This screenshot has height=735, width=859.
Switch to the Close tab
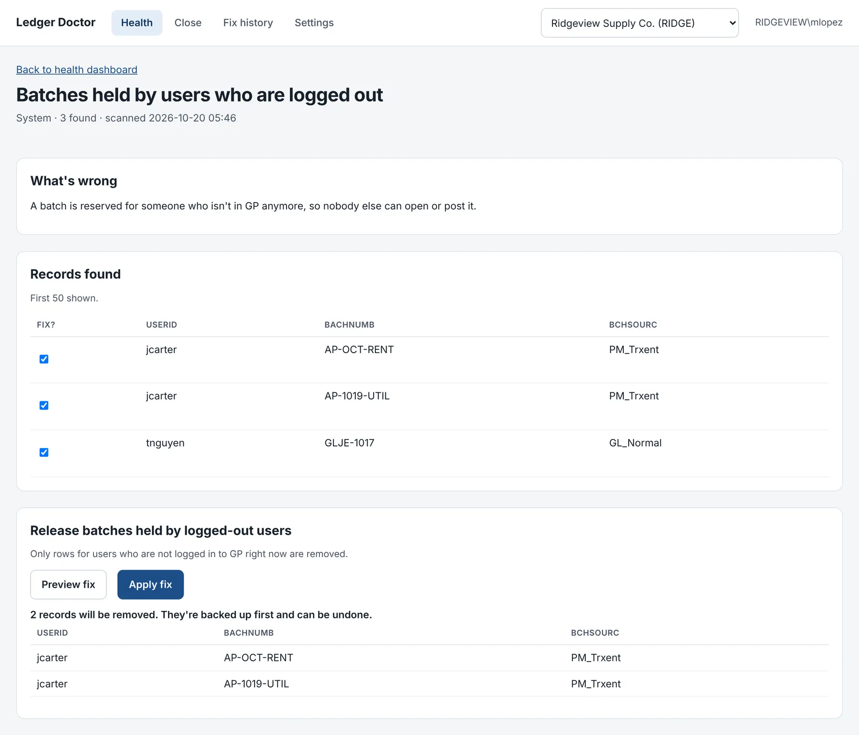coord(188,23)
